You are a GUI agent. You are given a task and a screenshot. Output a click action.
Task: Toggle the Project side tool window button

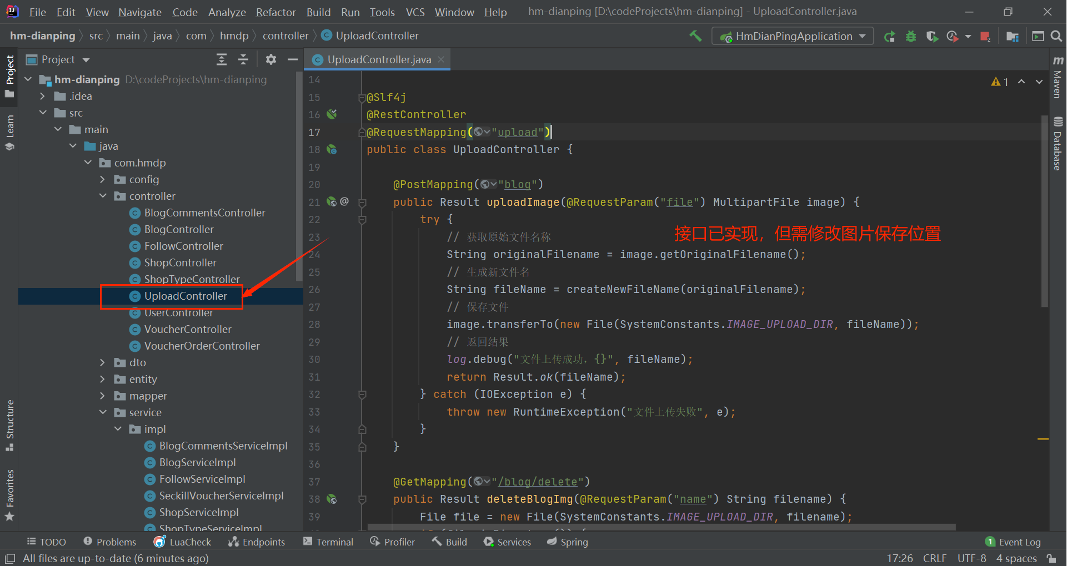click(x=9, y=76)
